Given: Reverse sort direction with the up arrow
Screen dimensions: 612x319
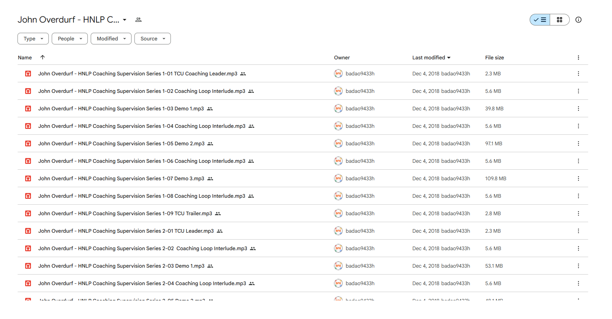Looking at the screenshot, I should (43, 57).
